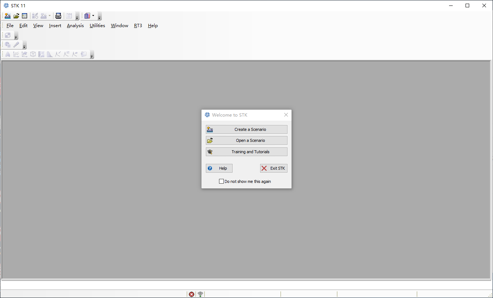This screenshot has height=298, width=493.
Task: Click the greyed line-graph analysis icon
Action: tap(16, 54)
